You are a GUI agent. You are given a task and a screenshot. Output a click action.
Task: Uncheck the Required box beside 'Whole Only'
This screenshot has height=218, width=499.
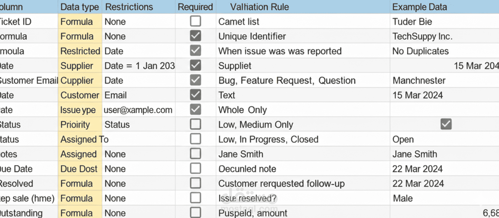tap(195, 110)
